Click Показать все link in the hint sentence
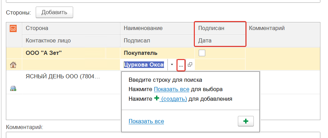This screenshot has height=138, width=328. [172, 89]
